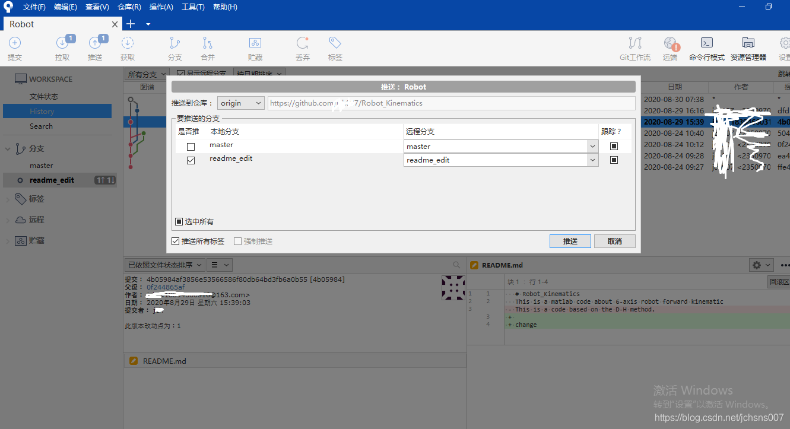Open the origin repository dropdown
The image size is (790, 429).
click(240, 103)
